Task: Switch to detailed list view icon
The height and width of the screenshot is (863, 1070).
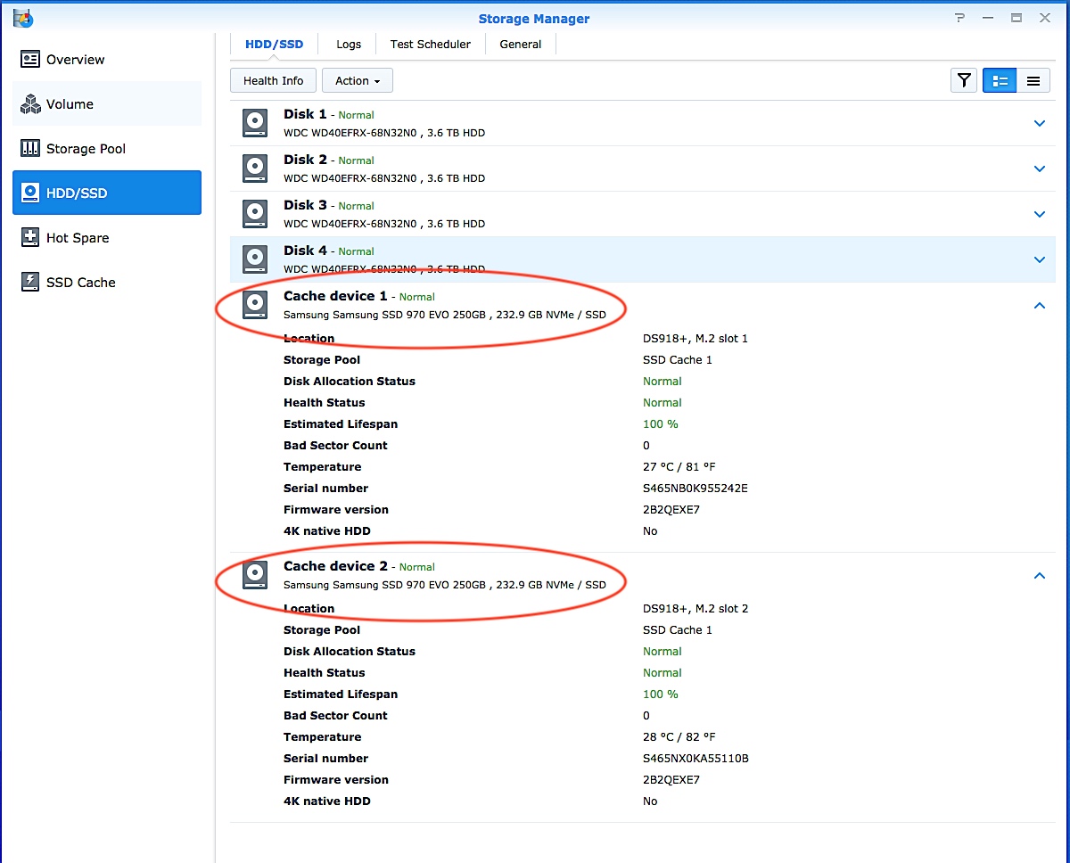Action: pyautogui.click(x=1000, y=81)
